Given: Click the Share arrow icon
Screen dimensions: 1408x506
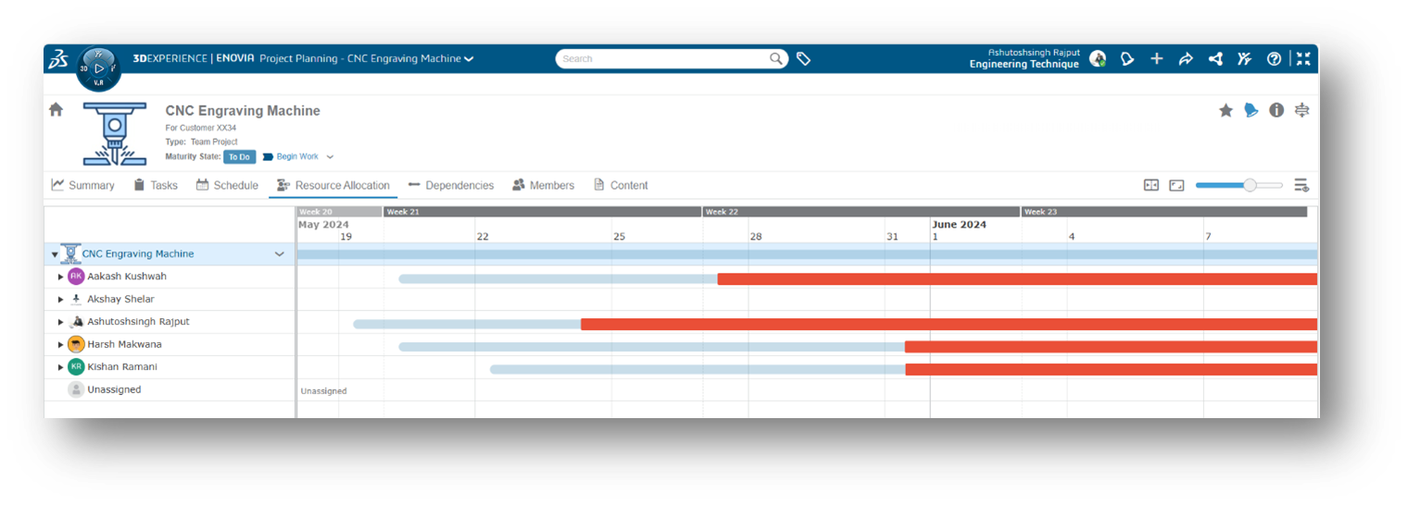Looking at the screenshot, I should click(1186, 59).
